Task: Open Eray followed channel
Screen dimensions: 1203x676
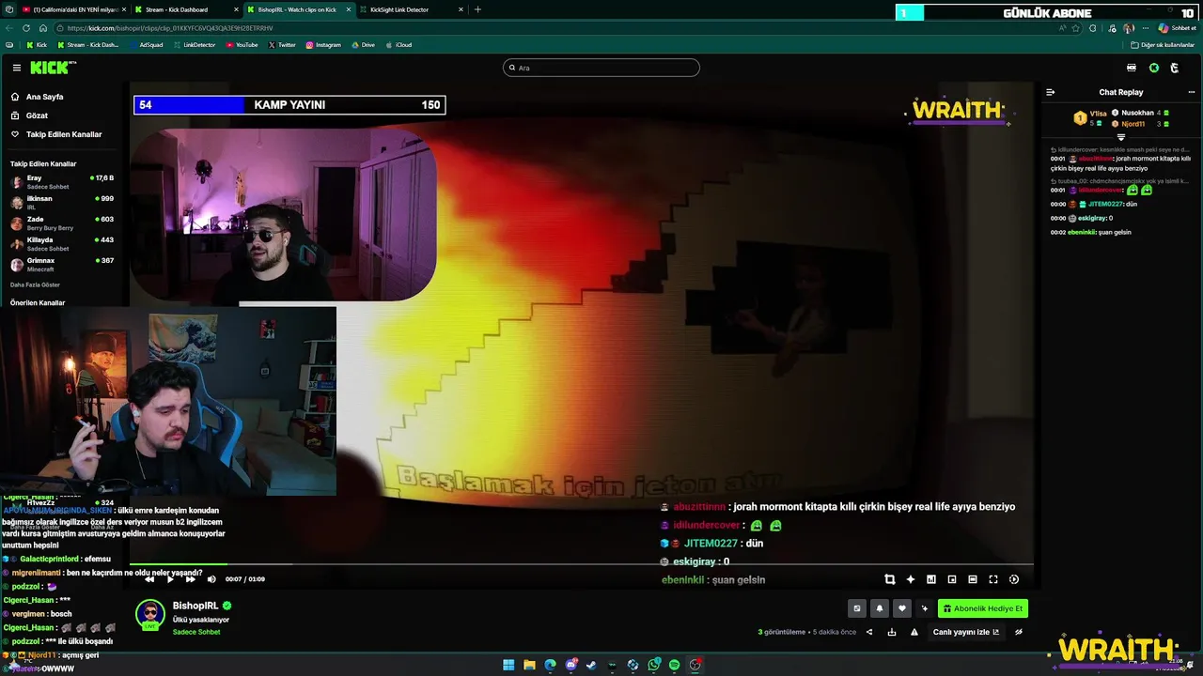Action: point(62,181)
